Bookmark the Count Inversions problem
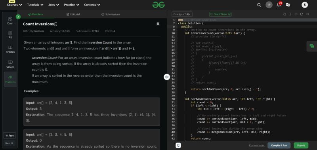Viewport: 317px width, 150px height. tap(56, 24)
